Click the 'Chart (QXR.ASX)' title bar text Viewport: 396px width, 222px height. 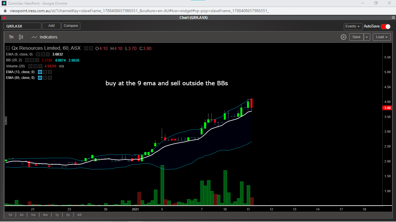[193, 18]
